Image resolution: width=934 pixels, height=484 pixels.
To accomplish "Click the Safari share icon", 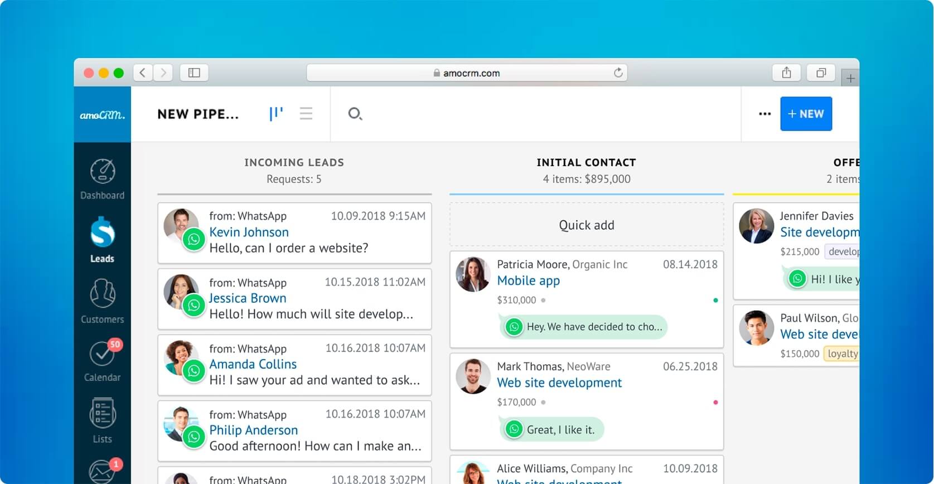I will 786,73.
